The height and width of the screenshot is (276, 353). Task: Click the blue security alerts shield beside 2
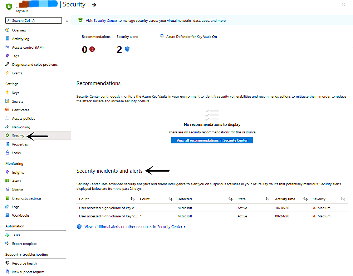(x=127, y=49)
